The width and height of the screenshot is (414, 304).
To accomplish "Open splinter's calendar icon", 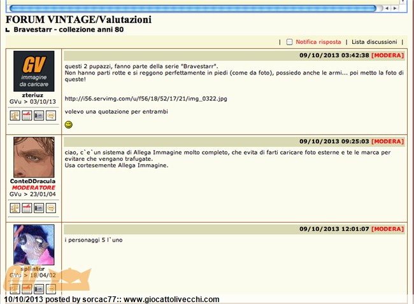I will pos(27,289).
